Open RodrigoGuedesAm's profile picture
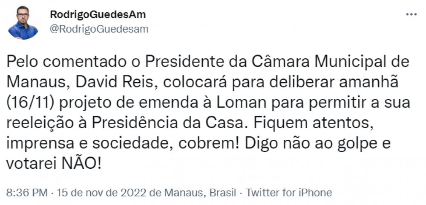The width and height of the screenshot is (426, 205). pyautogui.click(x=23, y=23)
